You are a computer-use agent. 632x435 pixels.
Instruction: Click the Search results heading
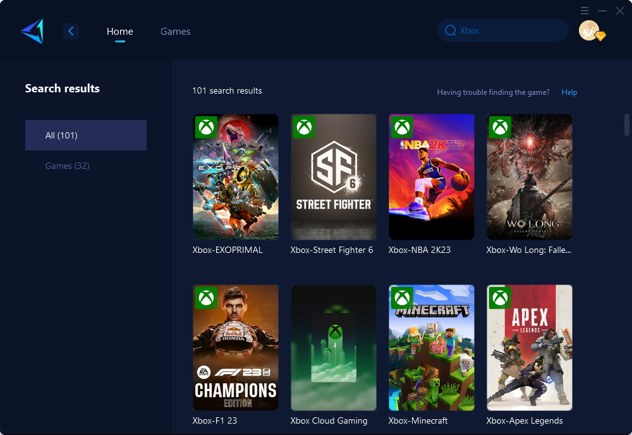coord(63,89)
